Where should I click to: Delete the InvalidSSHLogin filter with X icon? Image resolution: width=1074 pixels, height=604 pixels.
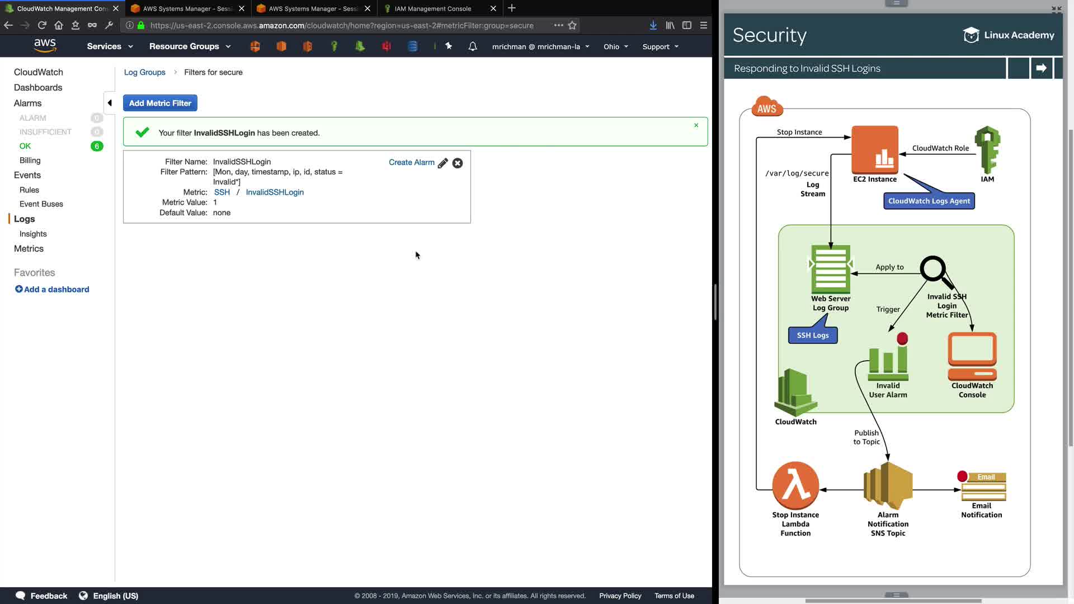pos(458,163)
